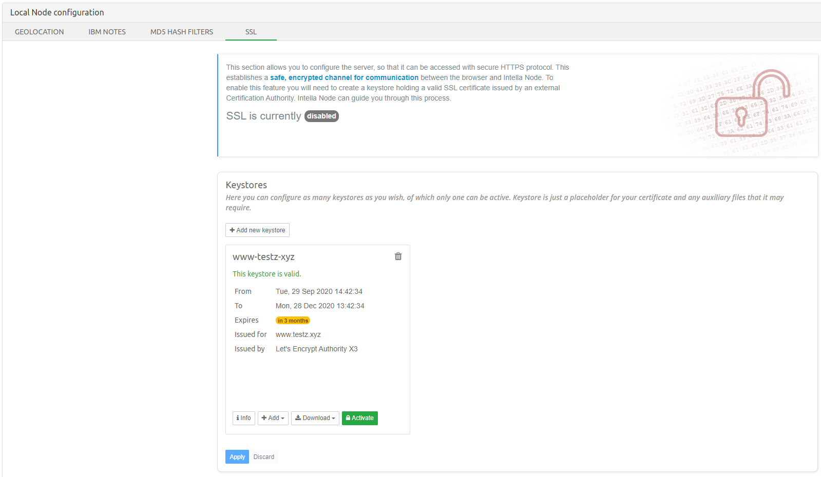Select the SSL tab
Image resolution: width=821 pixels, height=477 pixels.
251,32
